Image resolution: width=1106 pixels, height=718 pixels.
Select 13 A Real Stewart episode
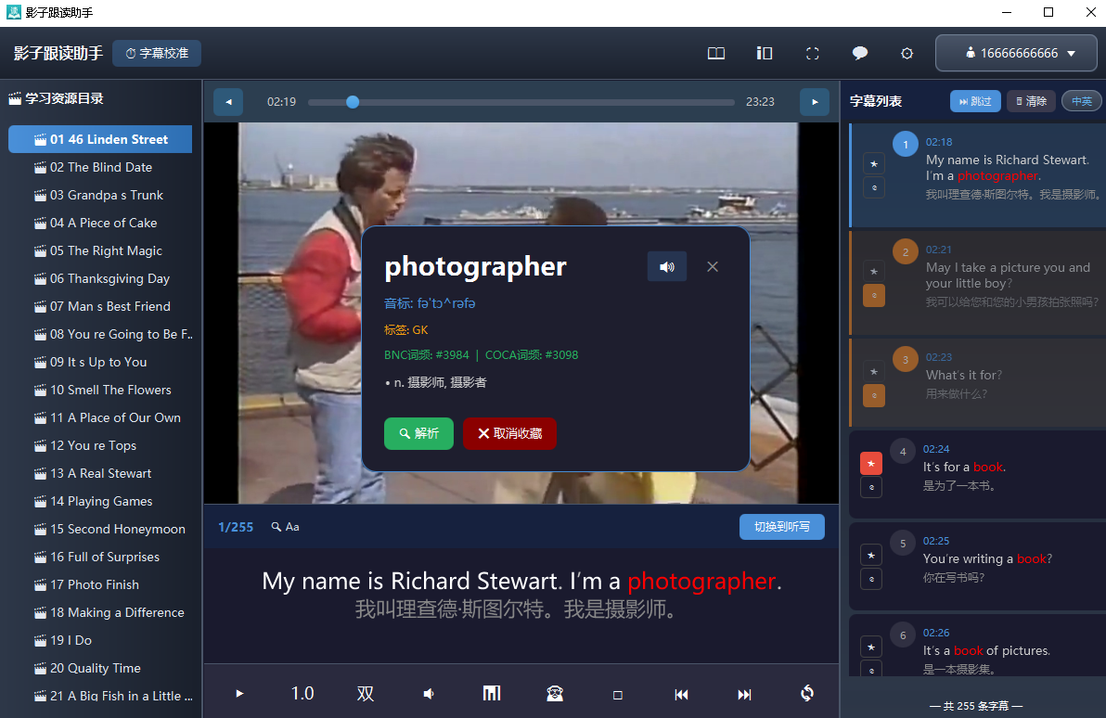(100, 473)
